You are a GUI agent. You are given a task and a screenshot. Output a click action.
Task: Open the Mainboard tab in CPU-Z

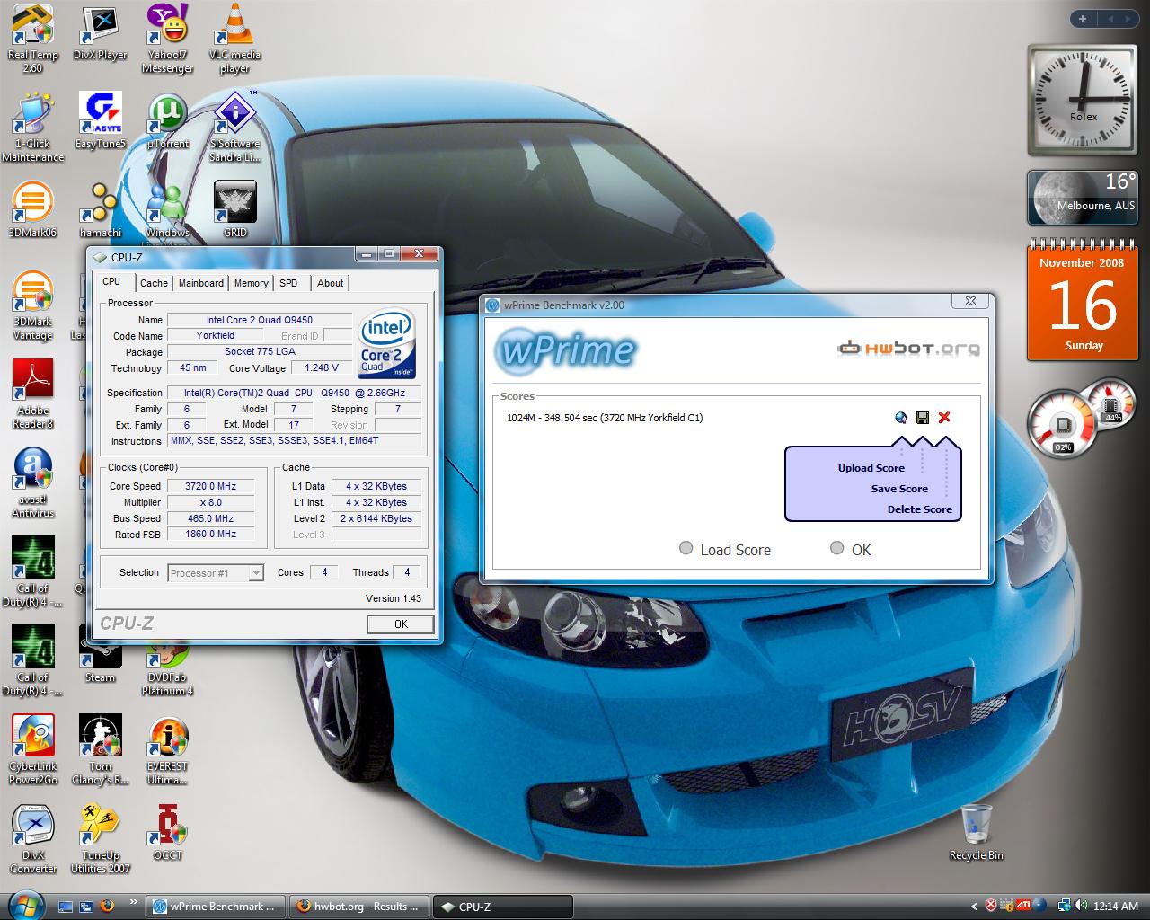(201, 283)
